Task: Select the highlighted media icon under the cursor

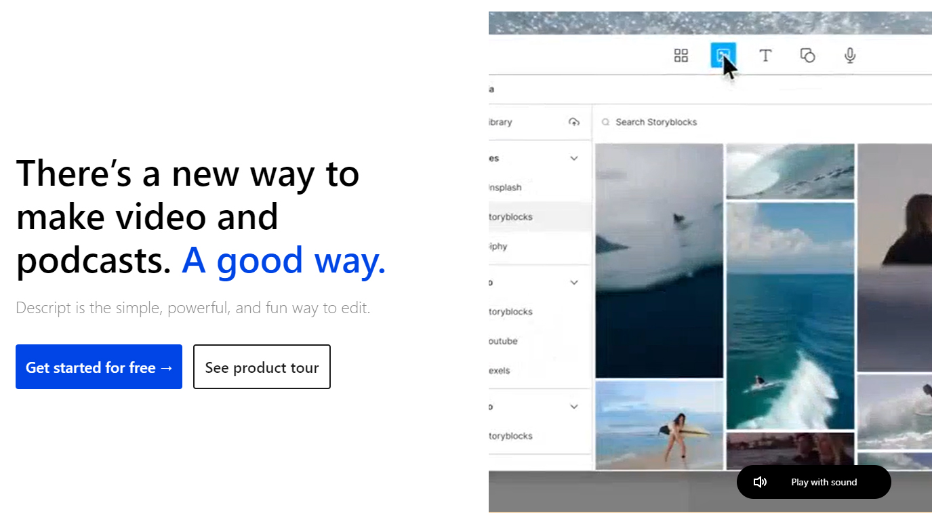Action: pyautogui.click(x=723, y=55)
